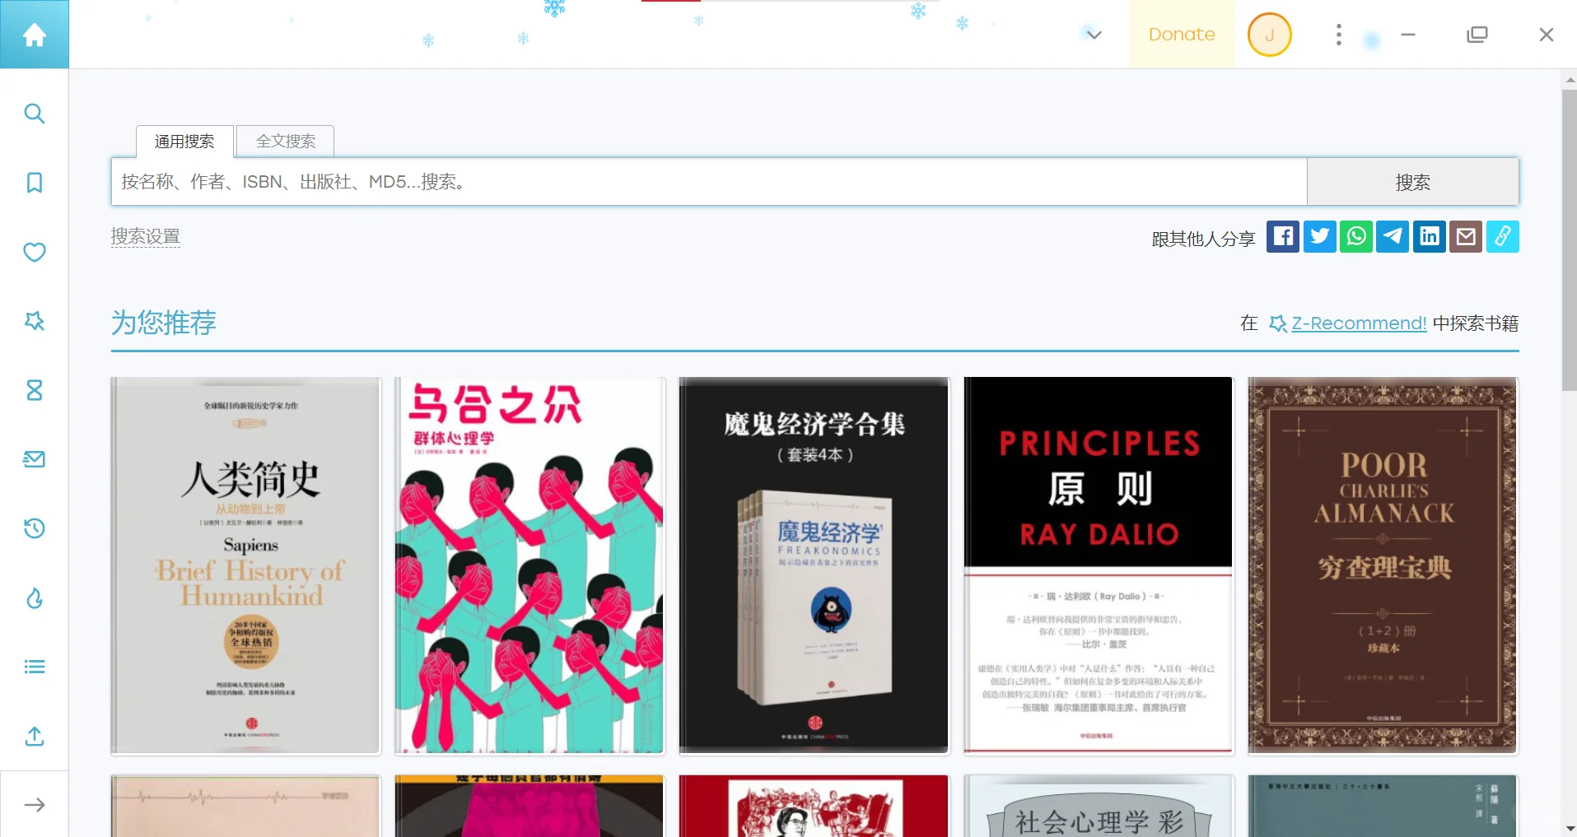
Task: Switch to 通用搜索 tab
Action: (184, 142)
